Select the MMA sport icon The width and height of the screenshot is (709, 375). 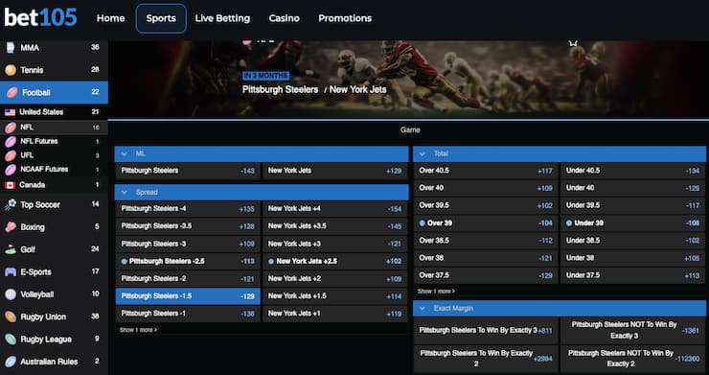point(11,48)
